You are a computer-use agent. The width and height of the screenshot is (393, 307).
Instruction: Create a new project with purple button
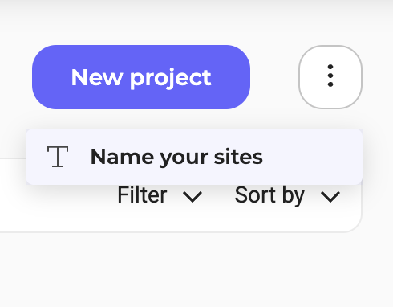point(141,77)
